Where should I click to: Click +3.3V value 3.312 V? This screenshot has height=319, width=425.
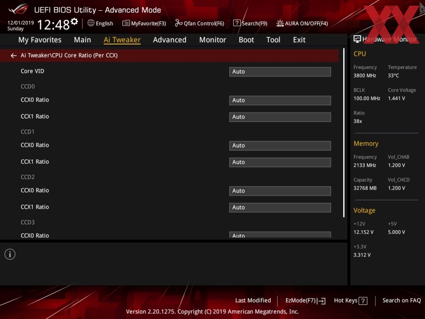click(x=362, y=255)
